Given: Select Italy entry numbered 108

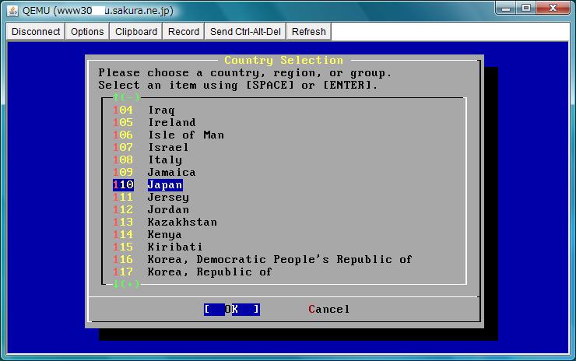Looking at the screenshot, I should coord(164,160).
